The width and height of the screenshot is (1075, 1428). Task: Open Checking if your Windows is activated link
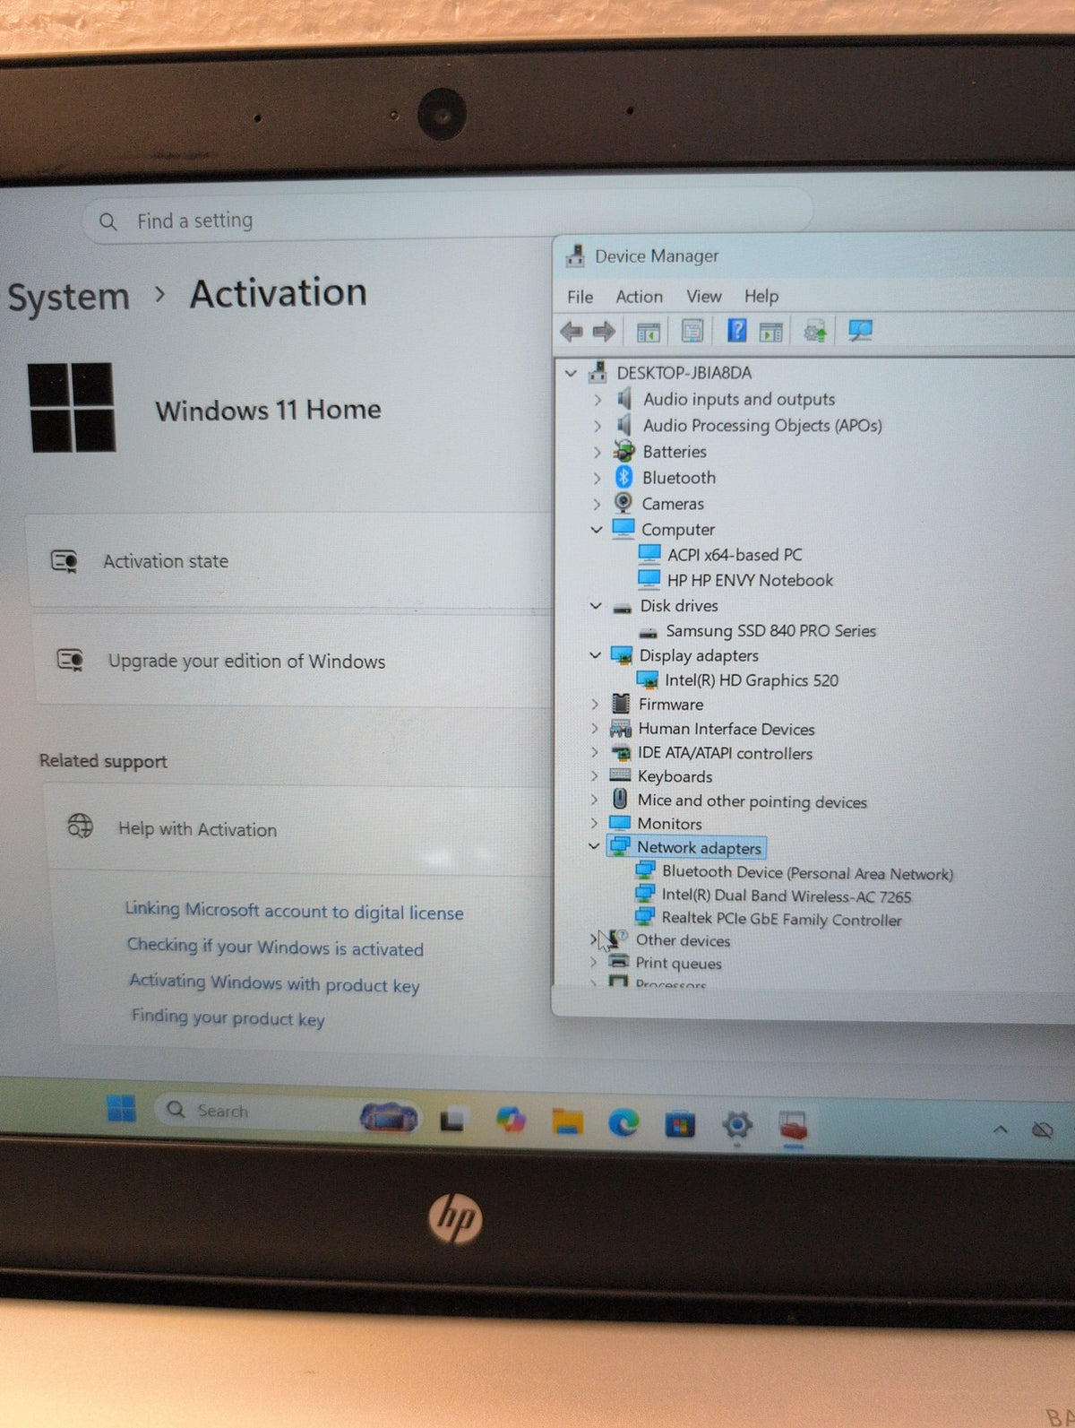pos(275,947)
